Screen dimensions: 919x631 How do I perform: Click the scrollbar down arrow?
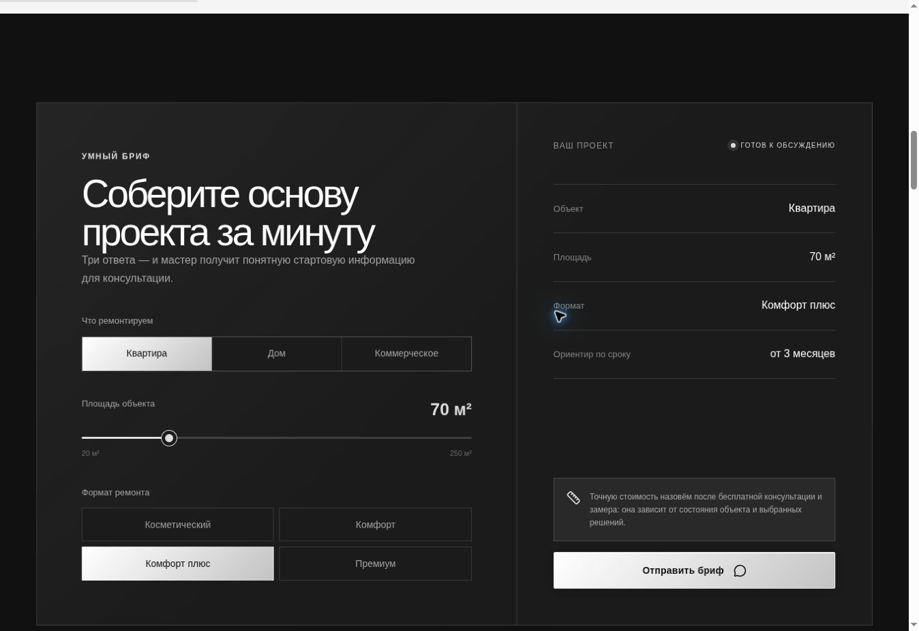coord(914,625)
